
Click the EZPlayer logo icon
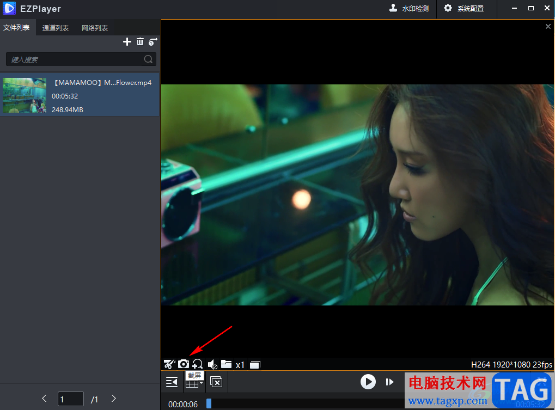[9, 8]
